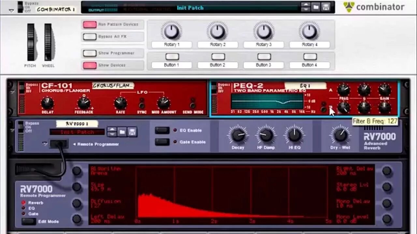Click the PEQ-2 Filter B Gain knob
Viewport: 417px width, 234px height.
pos(385,108)
